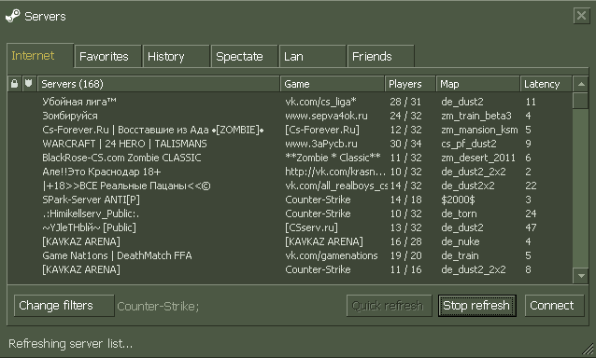Click map cell 'de_nuke'

click(x=461, y=242)
